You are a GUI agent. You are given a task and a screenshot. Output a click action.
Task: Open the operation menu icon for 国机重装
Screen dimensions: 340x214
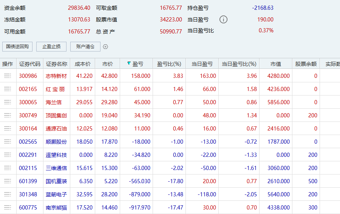tap(8, 181)
